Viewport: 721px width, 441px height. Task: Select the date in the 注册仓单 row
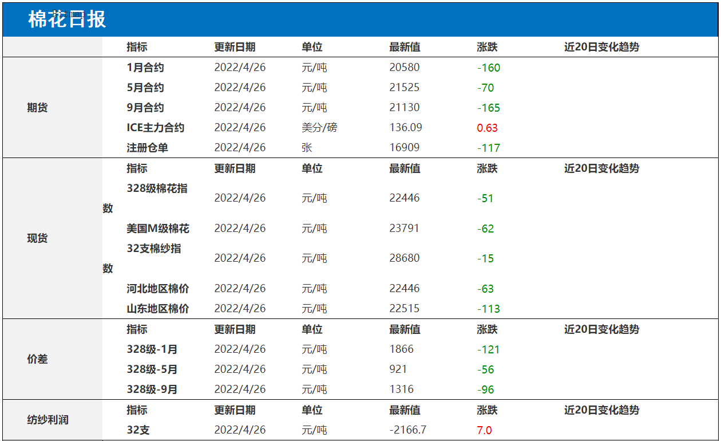[x=240, y=148]
